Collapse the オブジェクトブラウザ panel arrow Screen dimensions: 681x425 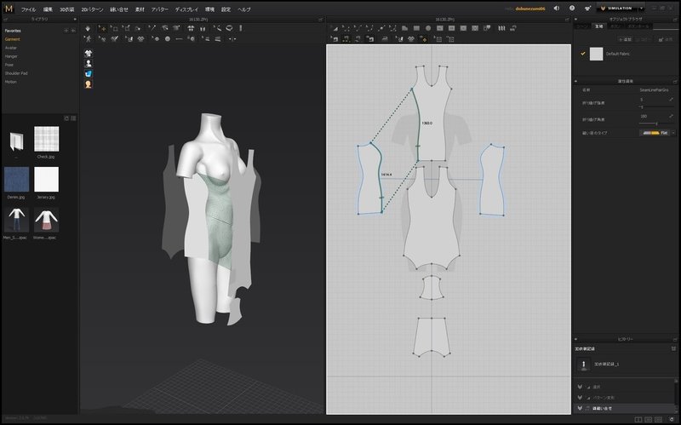tap(576, 19)
